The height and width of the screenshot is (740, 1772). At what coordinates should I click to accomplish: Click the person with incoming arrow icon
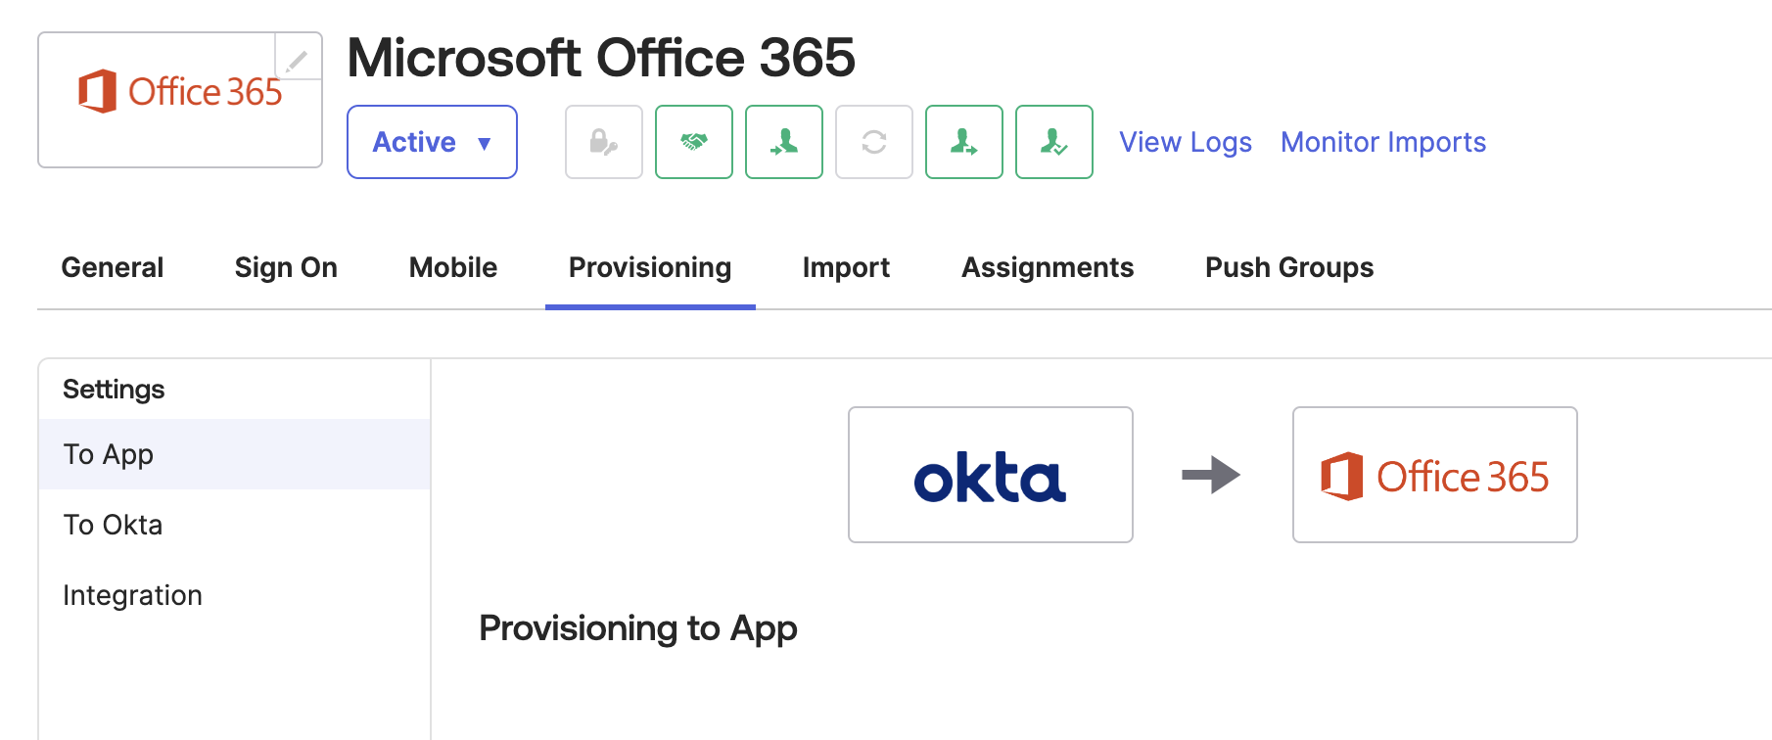click(x=783, y=142)
